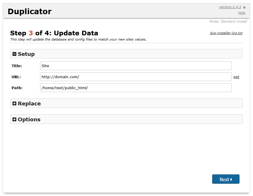Click the get link next to URL
The image size is (253, 196).
tap(236, 77)
